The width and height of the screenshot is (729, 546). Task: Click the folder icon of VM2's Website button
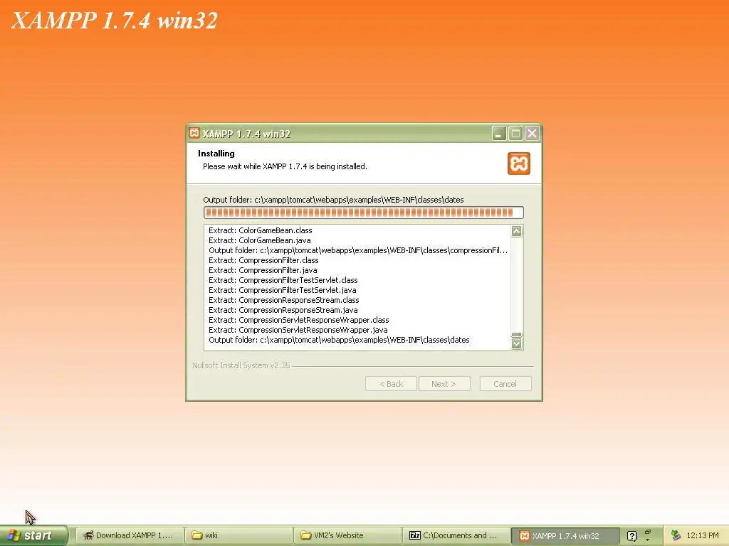(305, 535)
